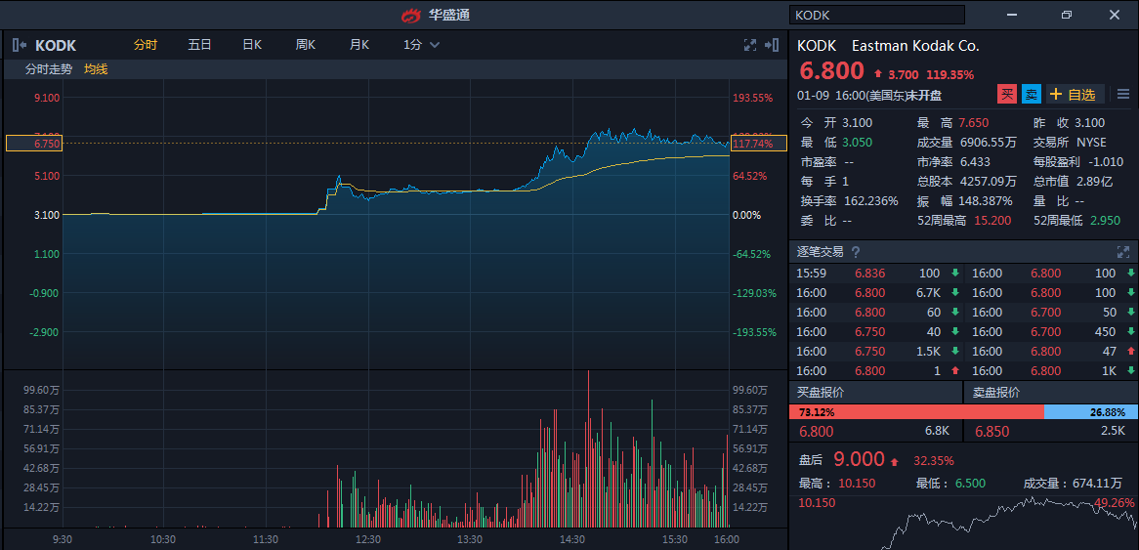Expand chart to fullscreen
This screenshot has width=1139, height=550.
(750, 45)
